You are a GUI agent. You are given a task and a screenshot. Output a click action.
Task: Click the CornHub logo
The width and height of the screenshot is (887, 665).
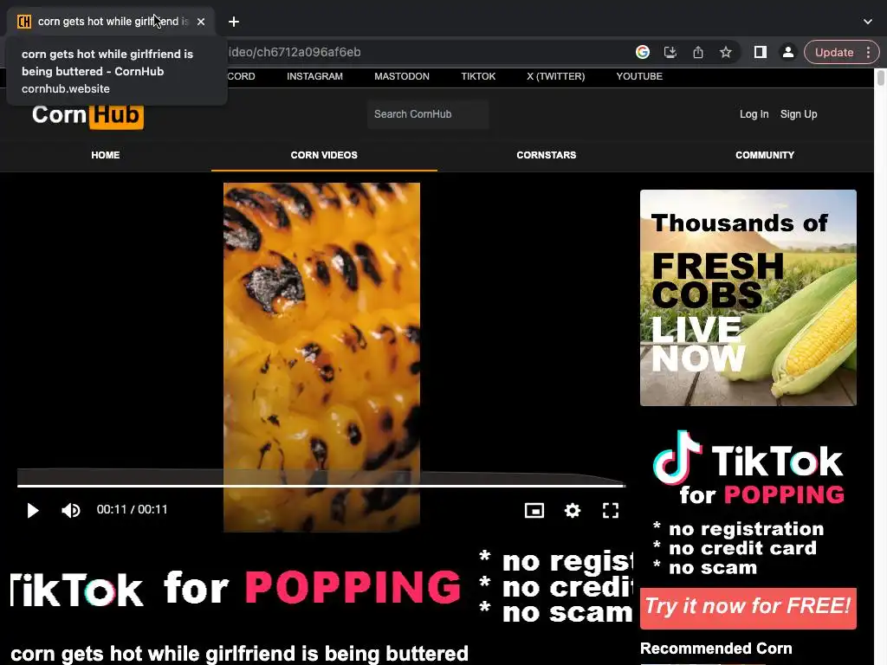tap(87, 116)
